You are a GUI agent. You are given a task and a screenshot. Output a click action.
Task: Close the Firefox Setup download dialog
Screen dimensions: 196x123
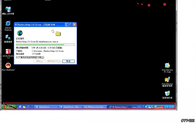click(x=75, y=25)
